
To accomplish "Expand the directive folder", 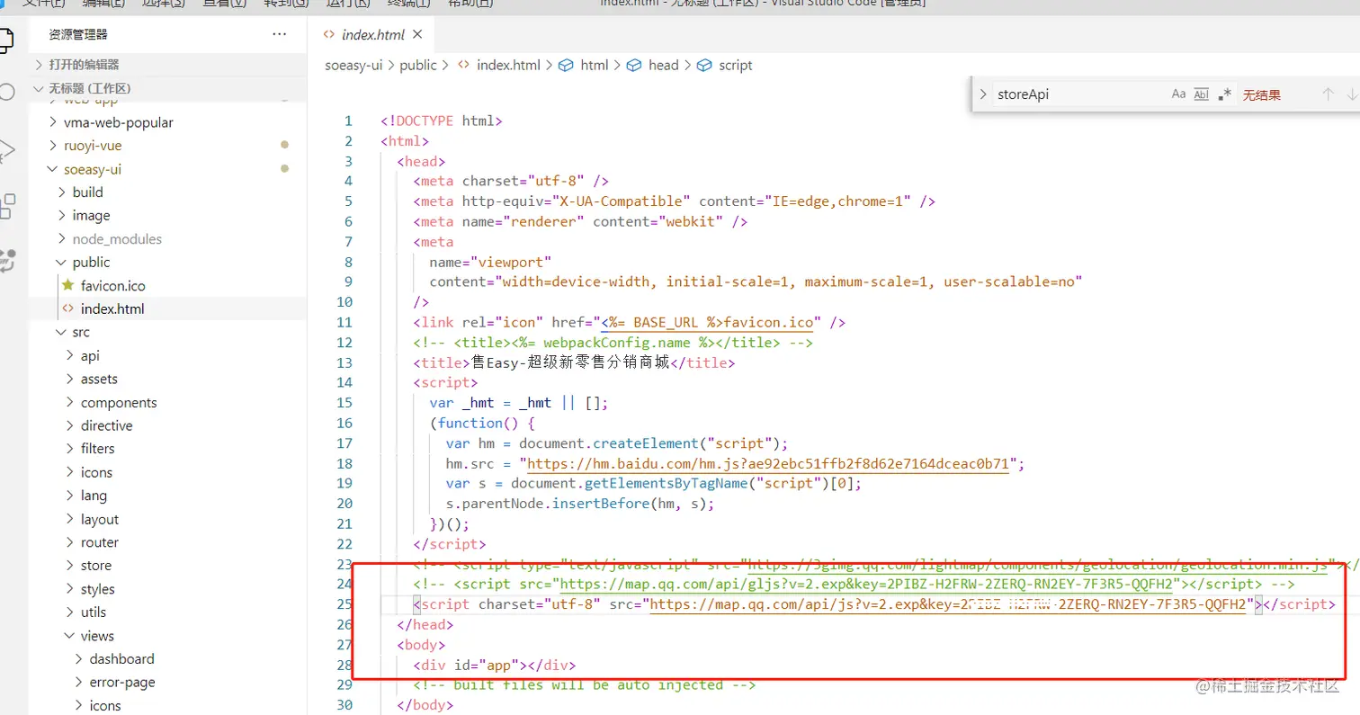I will coord(70,425).
